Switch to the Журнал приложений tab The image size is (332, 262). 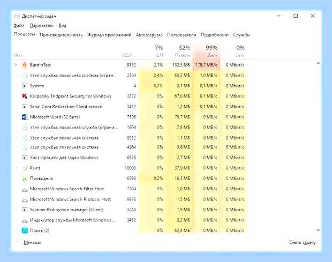click(x=109, y=35)
